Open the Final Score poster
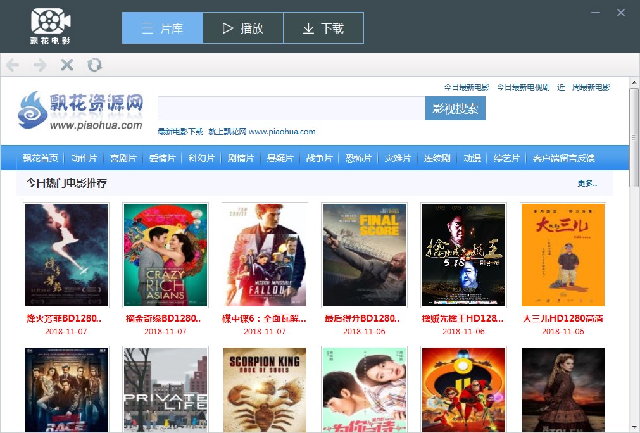The width and height of the screenshot is (640, 433). (364, 255)
